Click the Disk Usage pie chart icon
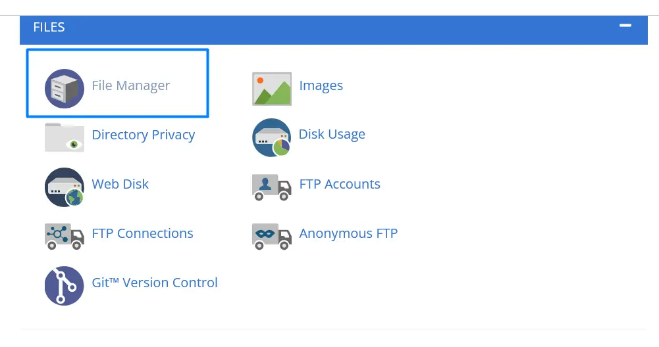 [x=271, y=137]
